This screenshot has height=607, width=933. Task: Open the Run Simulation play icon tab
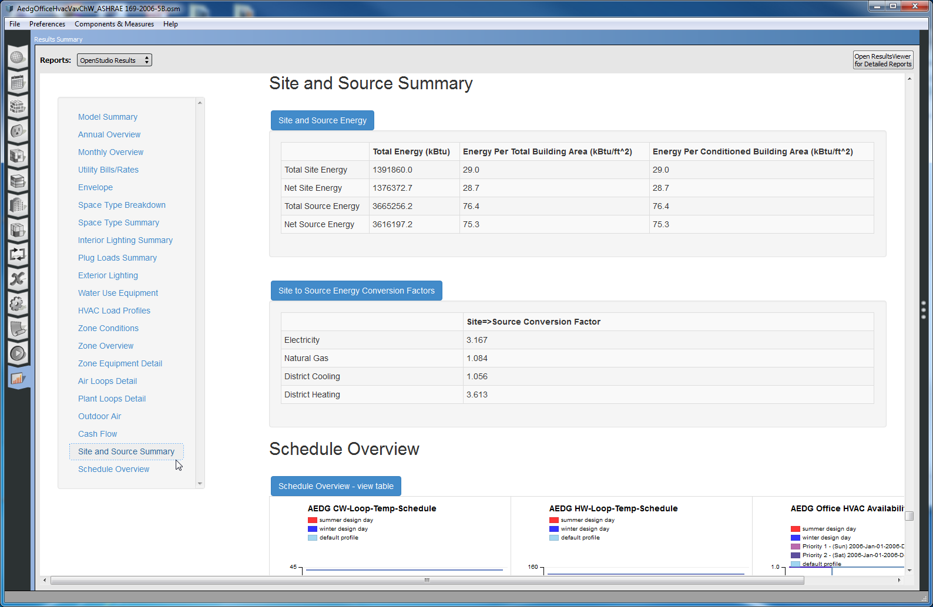pyautogui.click(x=18, y=353)
